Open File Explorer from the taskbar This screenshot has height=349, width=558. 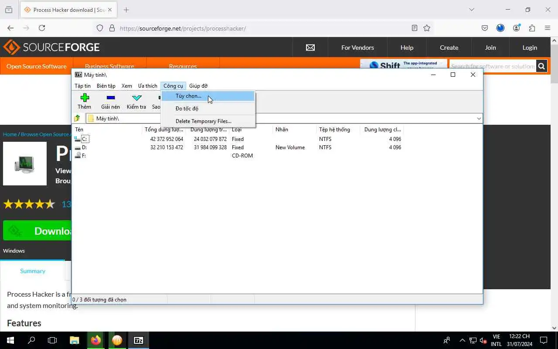pyautogui.click(x=74, y=340)
